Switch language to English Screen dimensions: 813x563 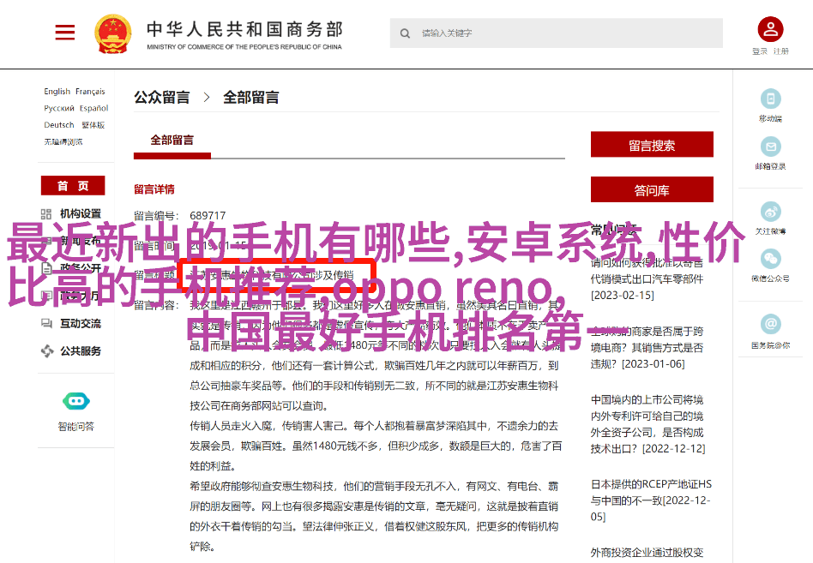(x=57, y=92)
